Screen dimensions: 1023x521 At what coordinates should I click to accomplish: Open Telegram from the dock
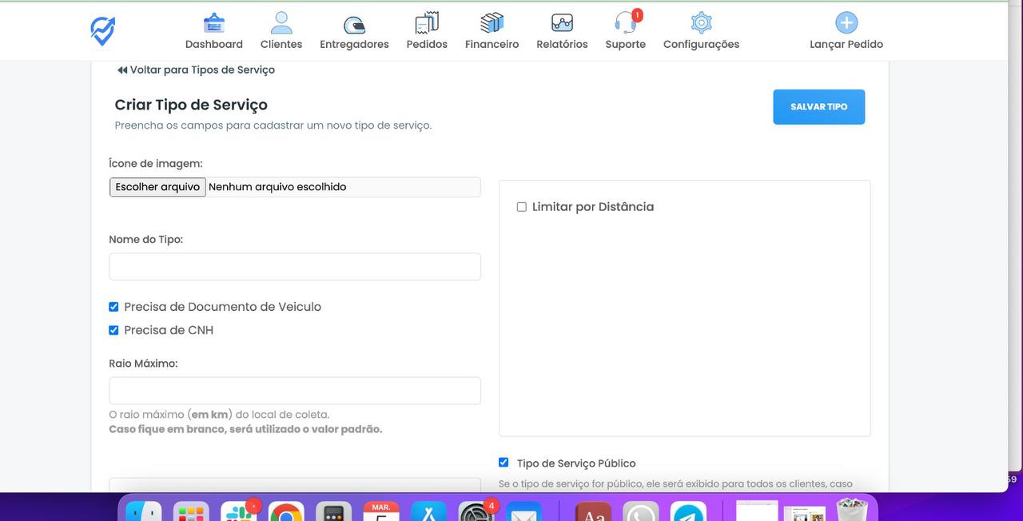point(688,512)
